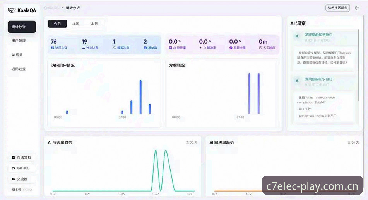Go to AI 设置 in the sidebar
Viewport: 368px width, 200px height.
(22, 55)
